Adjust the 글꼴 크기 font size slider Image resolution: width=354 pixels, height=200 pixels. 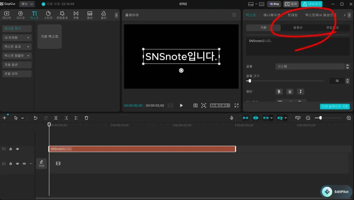[250, 81]
